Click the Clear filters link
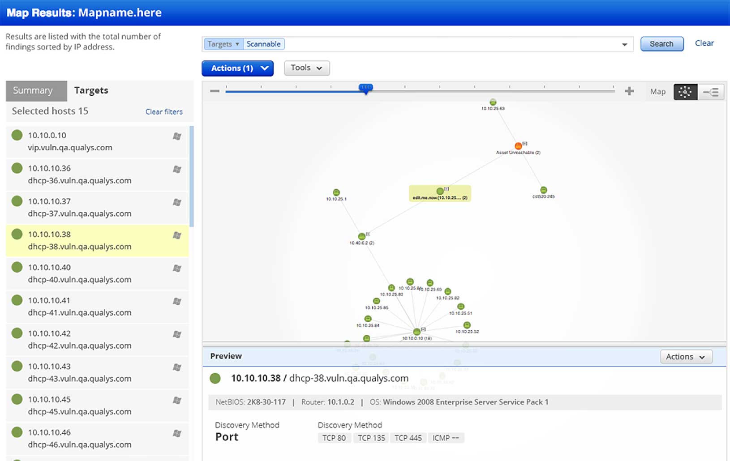Viewport: 730px width, 461px height. [164, 111]
